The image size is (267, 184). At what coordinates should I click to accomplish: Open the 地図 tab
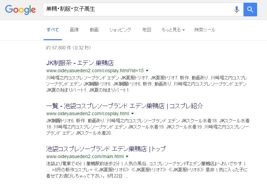[x=146, y=30]
